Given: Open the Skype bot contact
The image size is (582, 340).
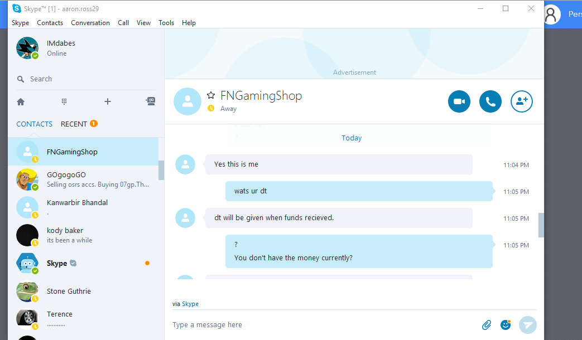Looking at the screenshot, I should click(x=83, y=263).
